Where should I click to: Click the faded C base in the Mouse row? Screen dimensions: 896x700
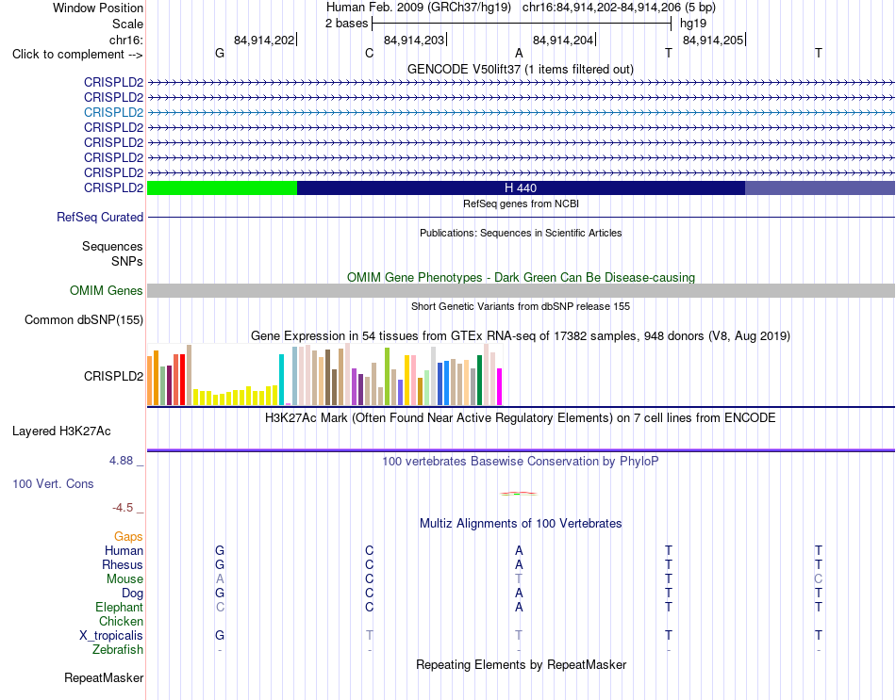click(x=819, y=579)
